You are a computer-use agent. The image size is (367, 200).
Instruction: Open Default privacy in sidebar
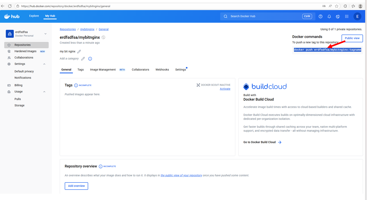coord(24,71)
